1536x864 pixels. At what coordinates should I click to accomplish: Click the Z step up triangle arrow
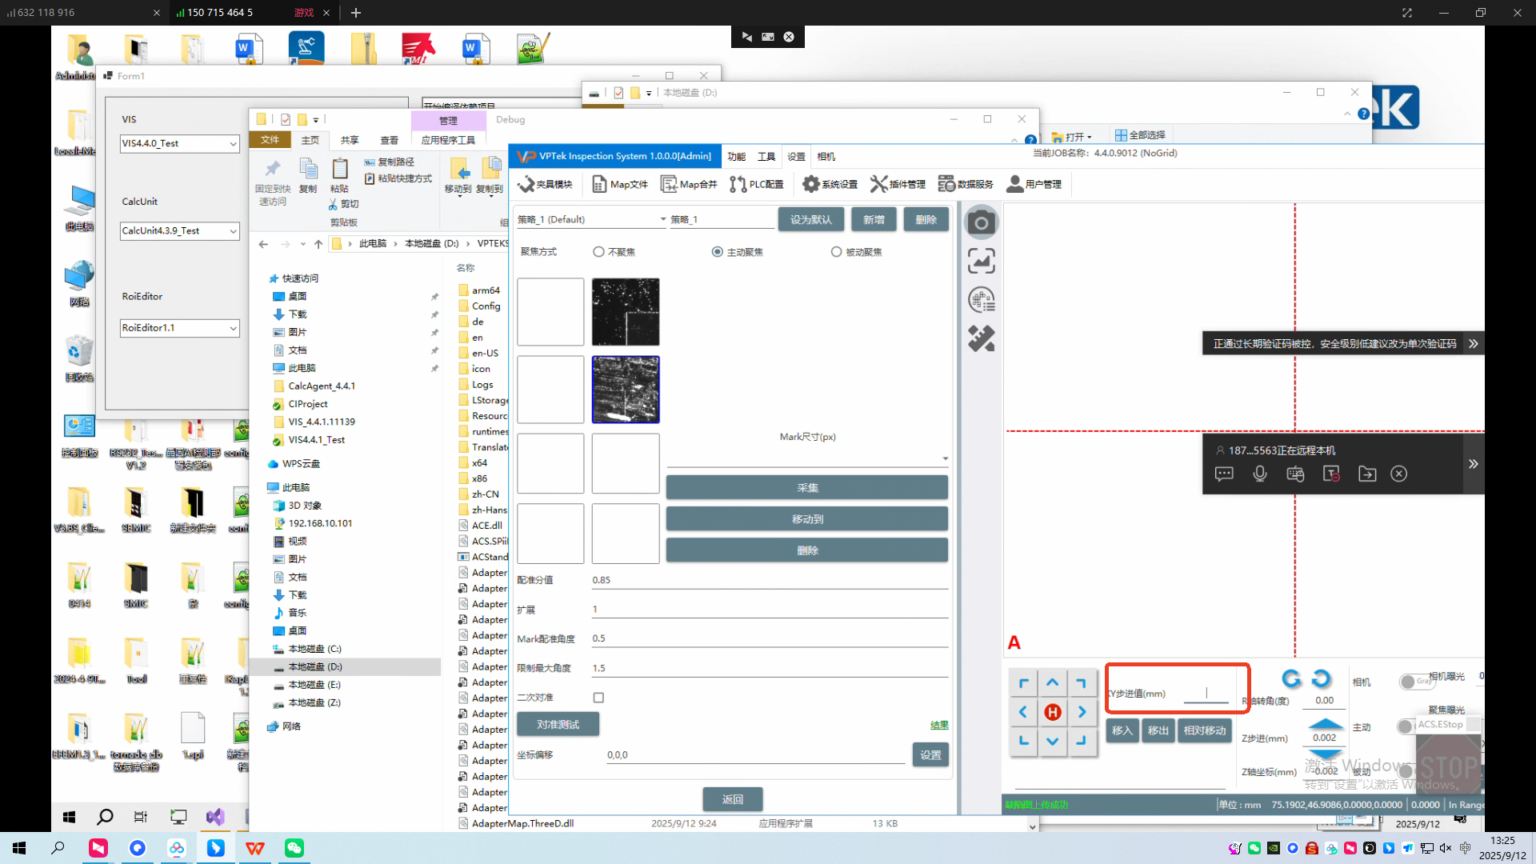coord(1325,723)
